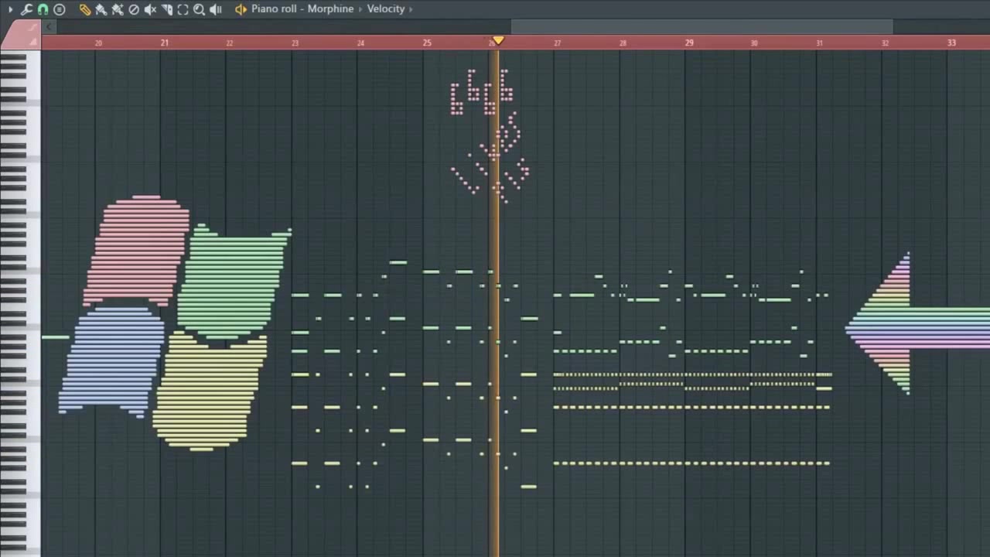Select the Mute tool
Viewport: 990px width, 557px height.
151,9
